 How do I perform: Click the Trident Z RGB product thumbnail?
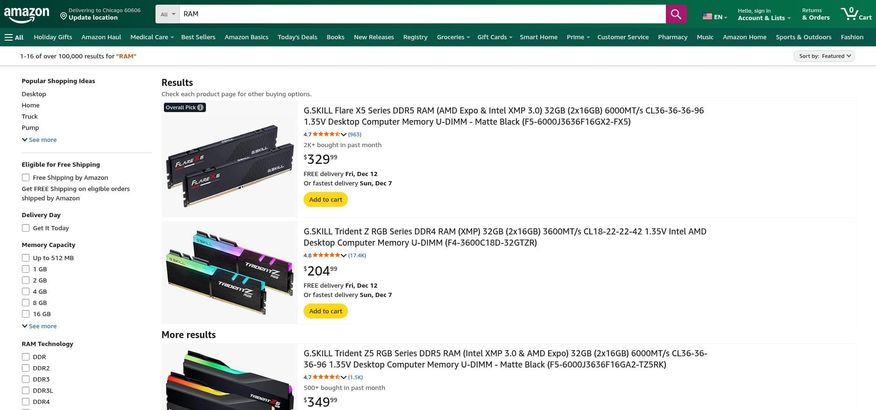pyautogui.click(x=229, y=272)
